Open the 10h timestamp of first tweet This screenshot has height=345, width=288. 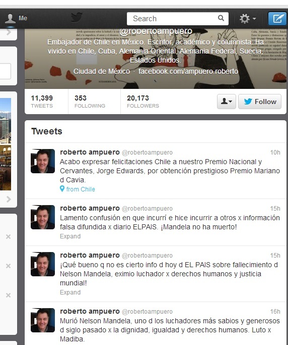click(275, 153)
